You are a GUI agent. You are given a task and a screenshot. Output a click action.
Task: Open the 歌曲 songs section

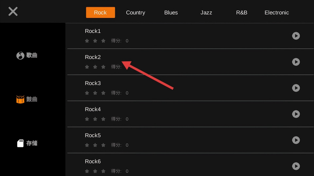click(x=27, y=55)
